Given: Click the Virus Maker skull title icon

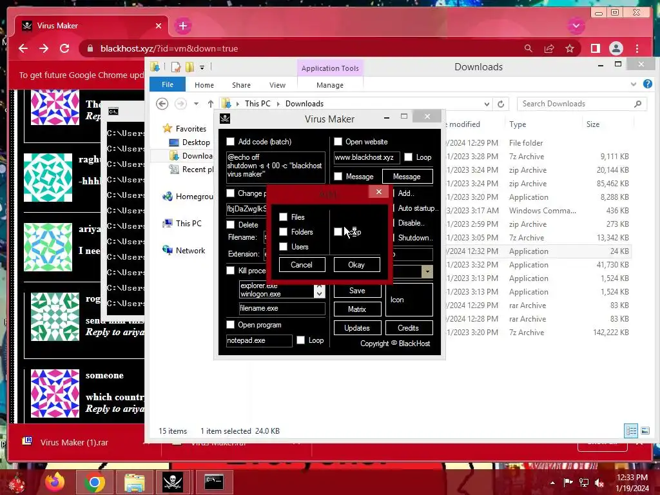Looking at the screenshot, I should 225,119.
